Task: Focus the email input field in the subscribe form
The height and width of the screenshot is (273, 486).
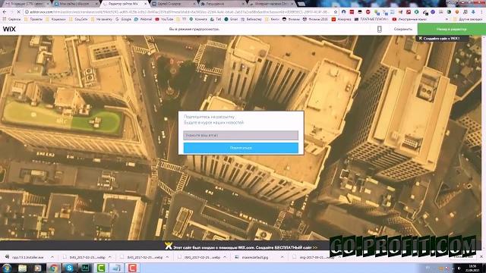Action: [241, 135]
